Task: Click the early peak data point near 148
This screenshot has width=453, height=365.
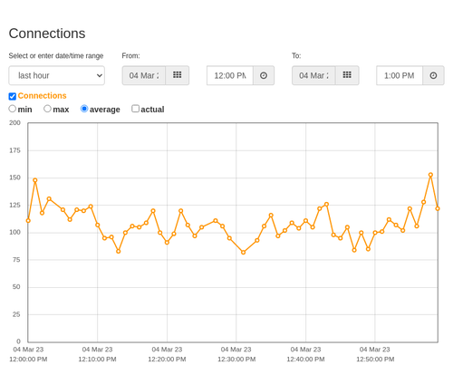Action: coord(35,180)
